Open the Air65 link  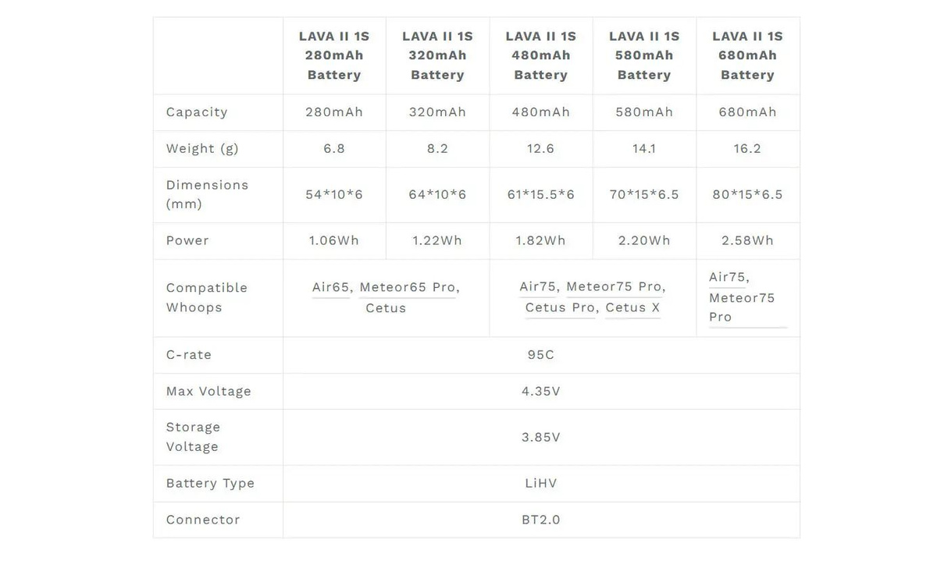coord(331,287)
